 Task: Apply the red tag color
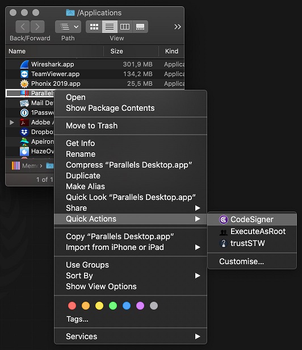point(72,306)
